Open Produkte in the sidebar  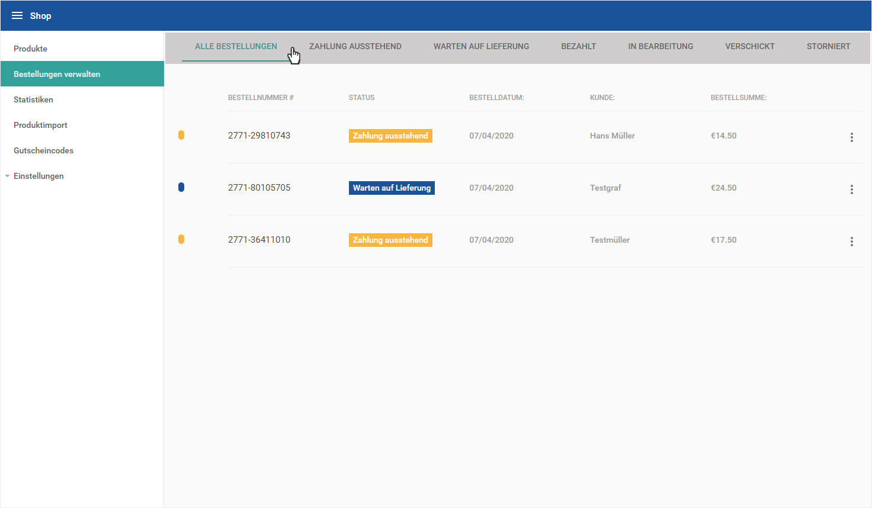(82, 49)
